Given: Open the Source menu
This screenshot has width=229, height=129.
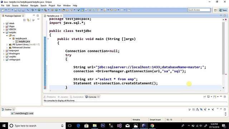Looking at the screenshot, I should click(15, 6).
